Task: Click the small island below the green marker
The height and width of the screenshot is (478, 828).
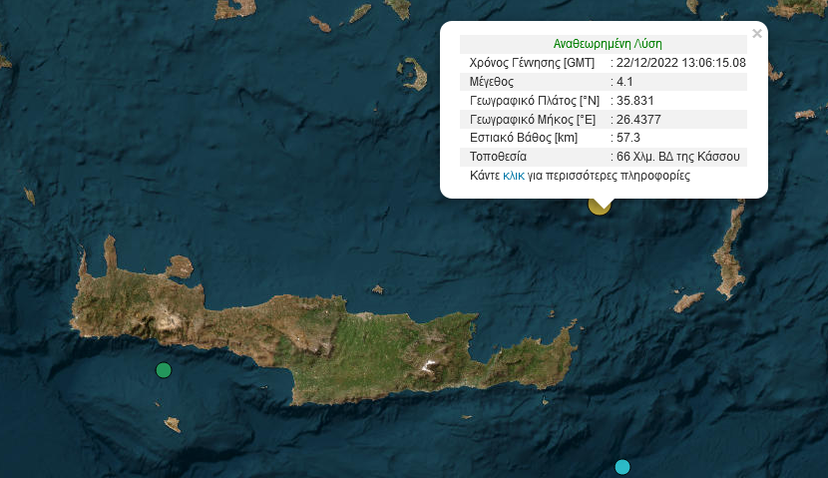Action: coord(173,425)
